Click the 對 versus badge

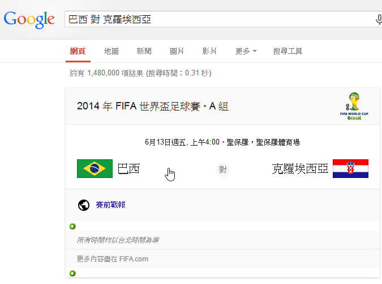pos(222,169)
